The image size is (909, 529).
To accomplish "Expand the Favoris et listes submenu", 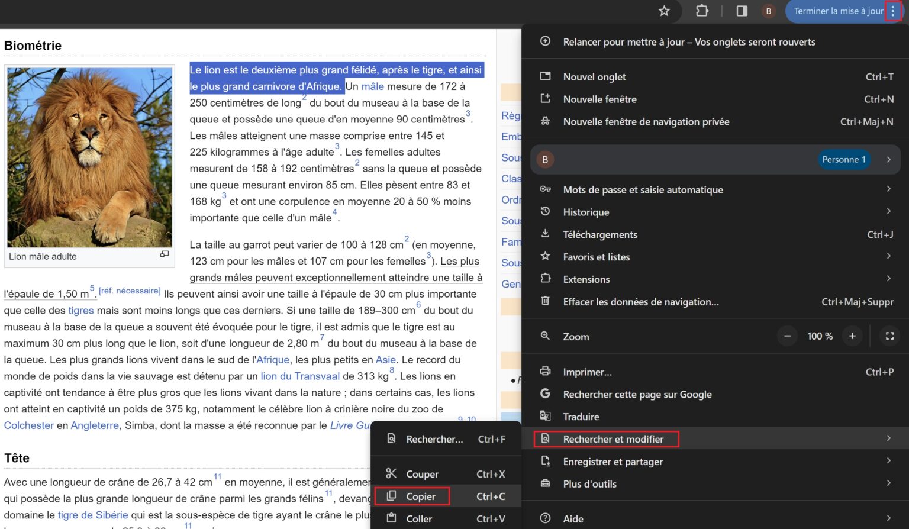I will 889,256.
